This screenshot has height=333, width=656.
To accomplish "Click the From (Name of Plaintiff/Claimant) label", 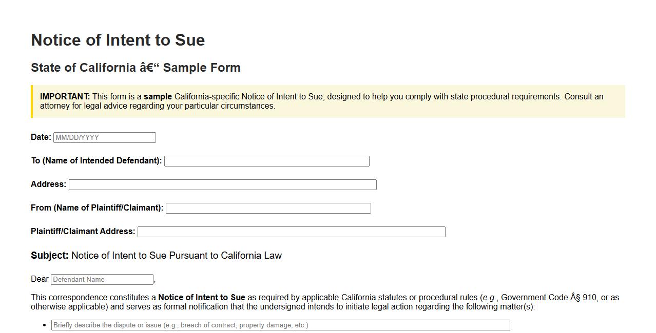I will pos(97,207).
